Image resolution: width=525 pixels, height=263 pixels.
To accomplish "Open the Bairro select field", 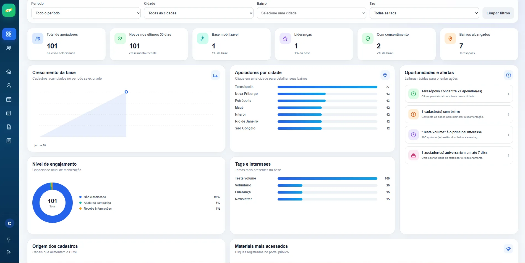I will coord(311,13).
